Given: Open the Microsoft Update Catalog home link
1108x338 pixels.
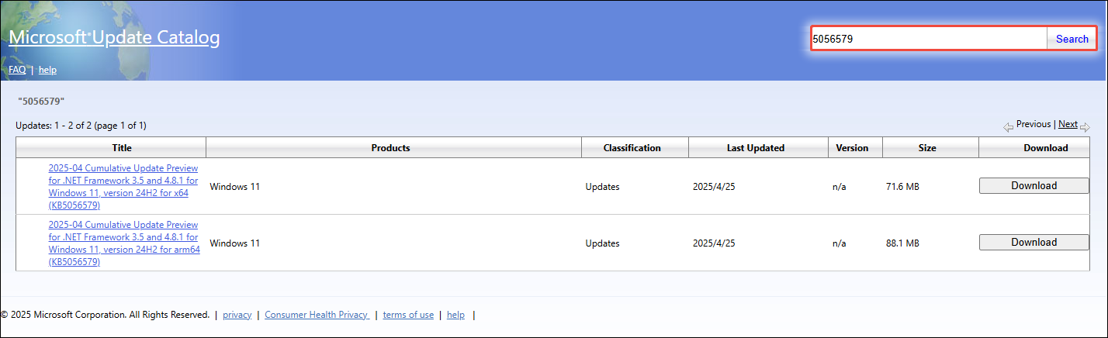Looking at the screenshot, I should (x=114, y=37).
